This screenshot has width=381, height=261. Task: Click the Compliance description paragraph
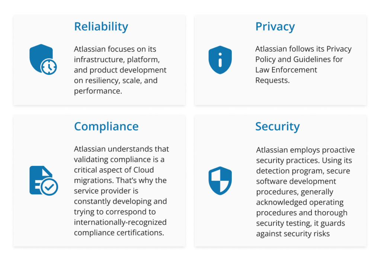tap(121, 191)
